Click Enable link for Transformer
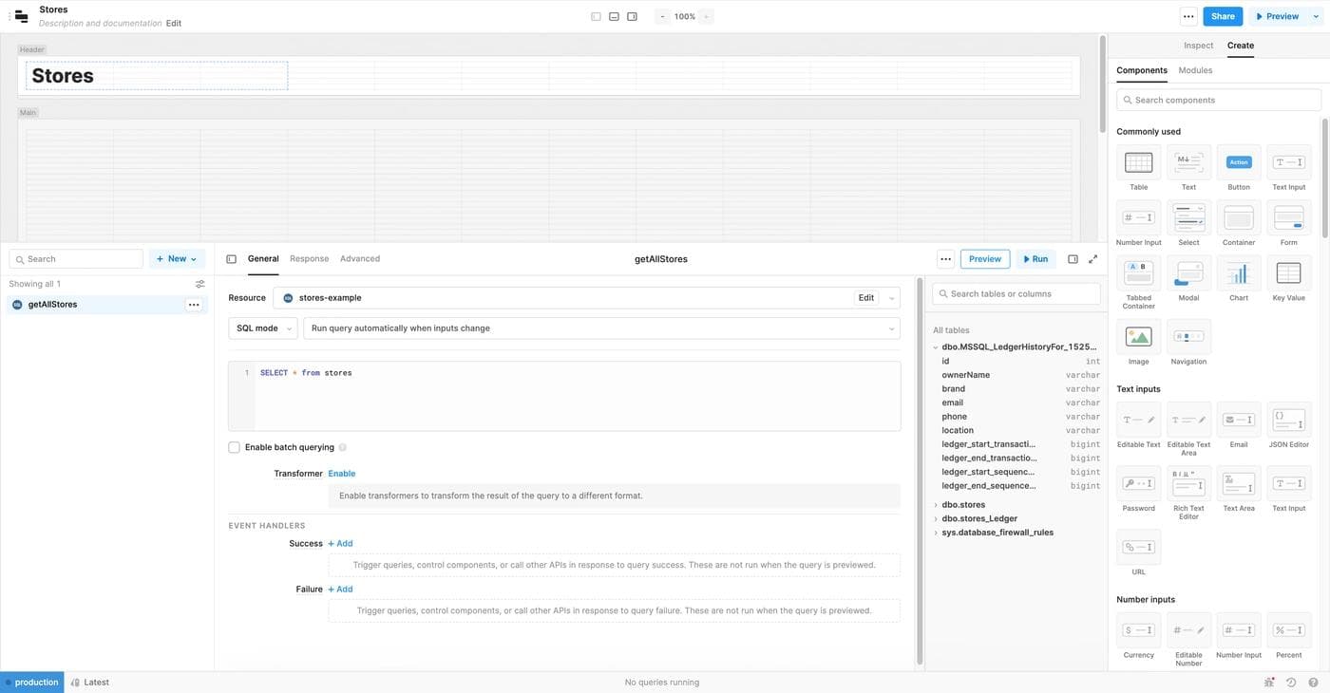Screen dimensions: 1330x693 (x=341, y=474)
